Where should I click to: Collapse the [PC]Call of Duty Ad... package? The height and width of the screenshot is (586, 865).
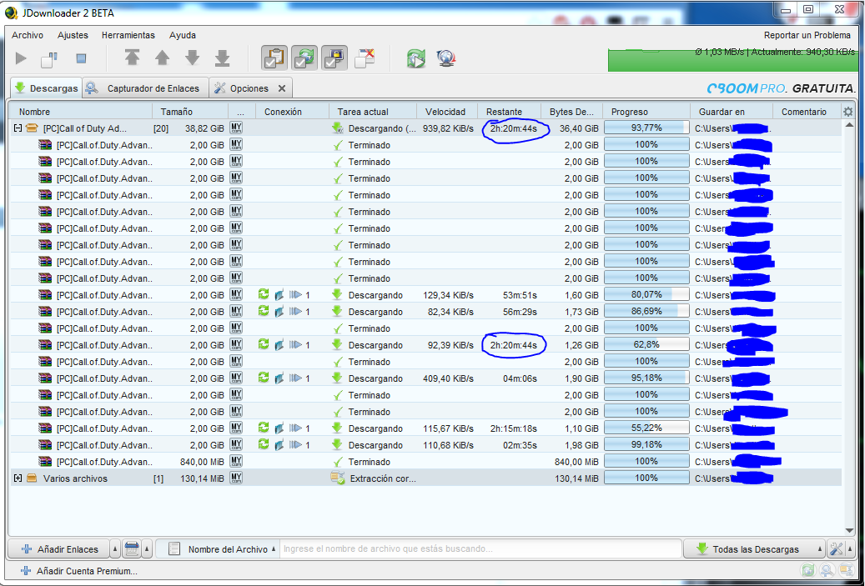[18, 128]
